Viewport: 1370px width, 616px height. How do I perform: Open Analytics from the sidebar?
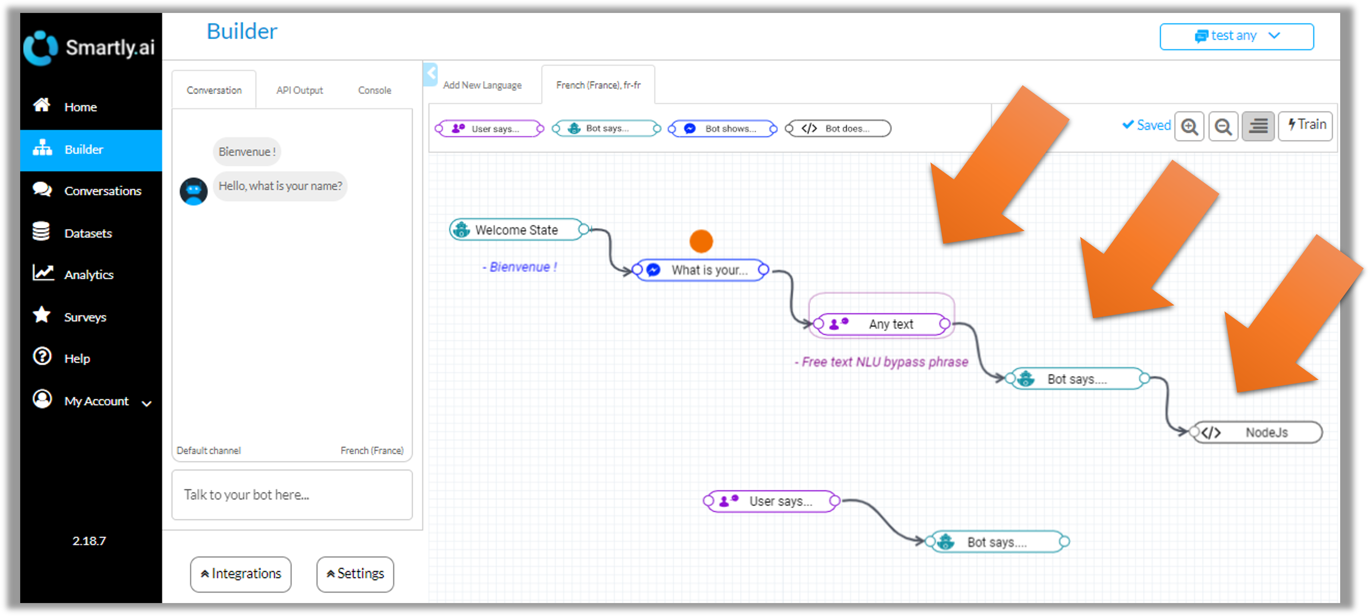coord(89,275)
